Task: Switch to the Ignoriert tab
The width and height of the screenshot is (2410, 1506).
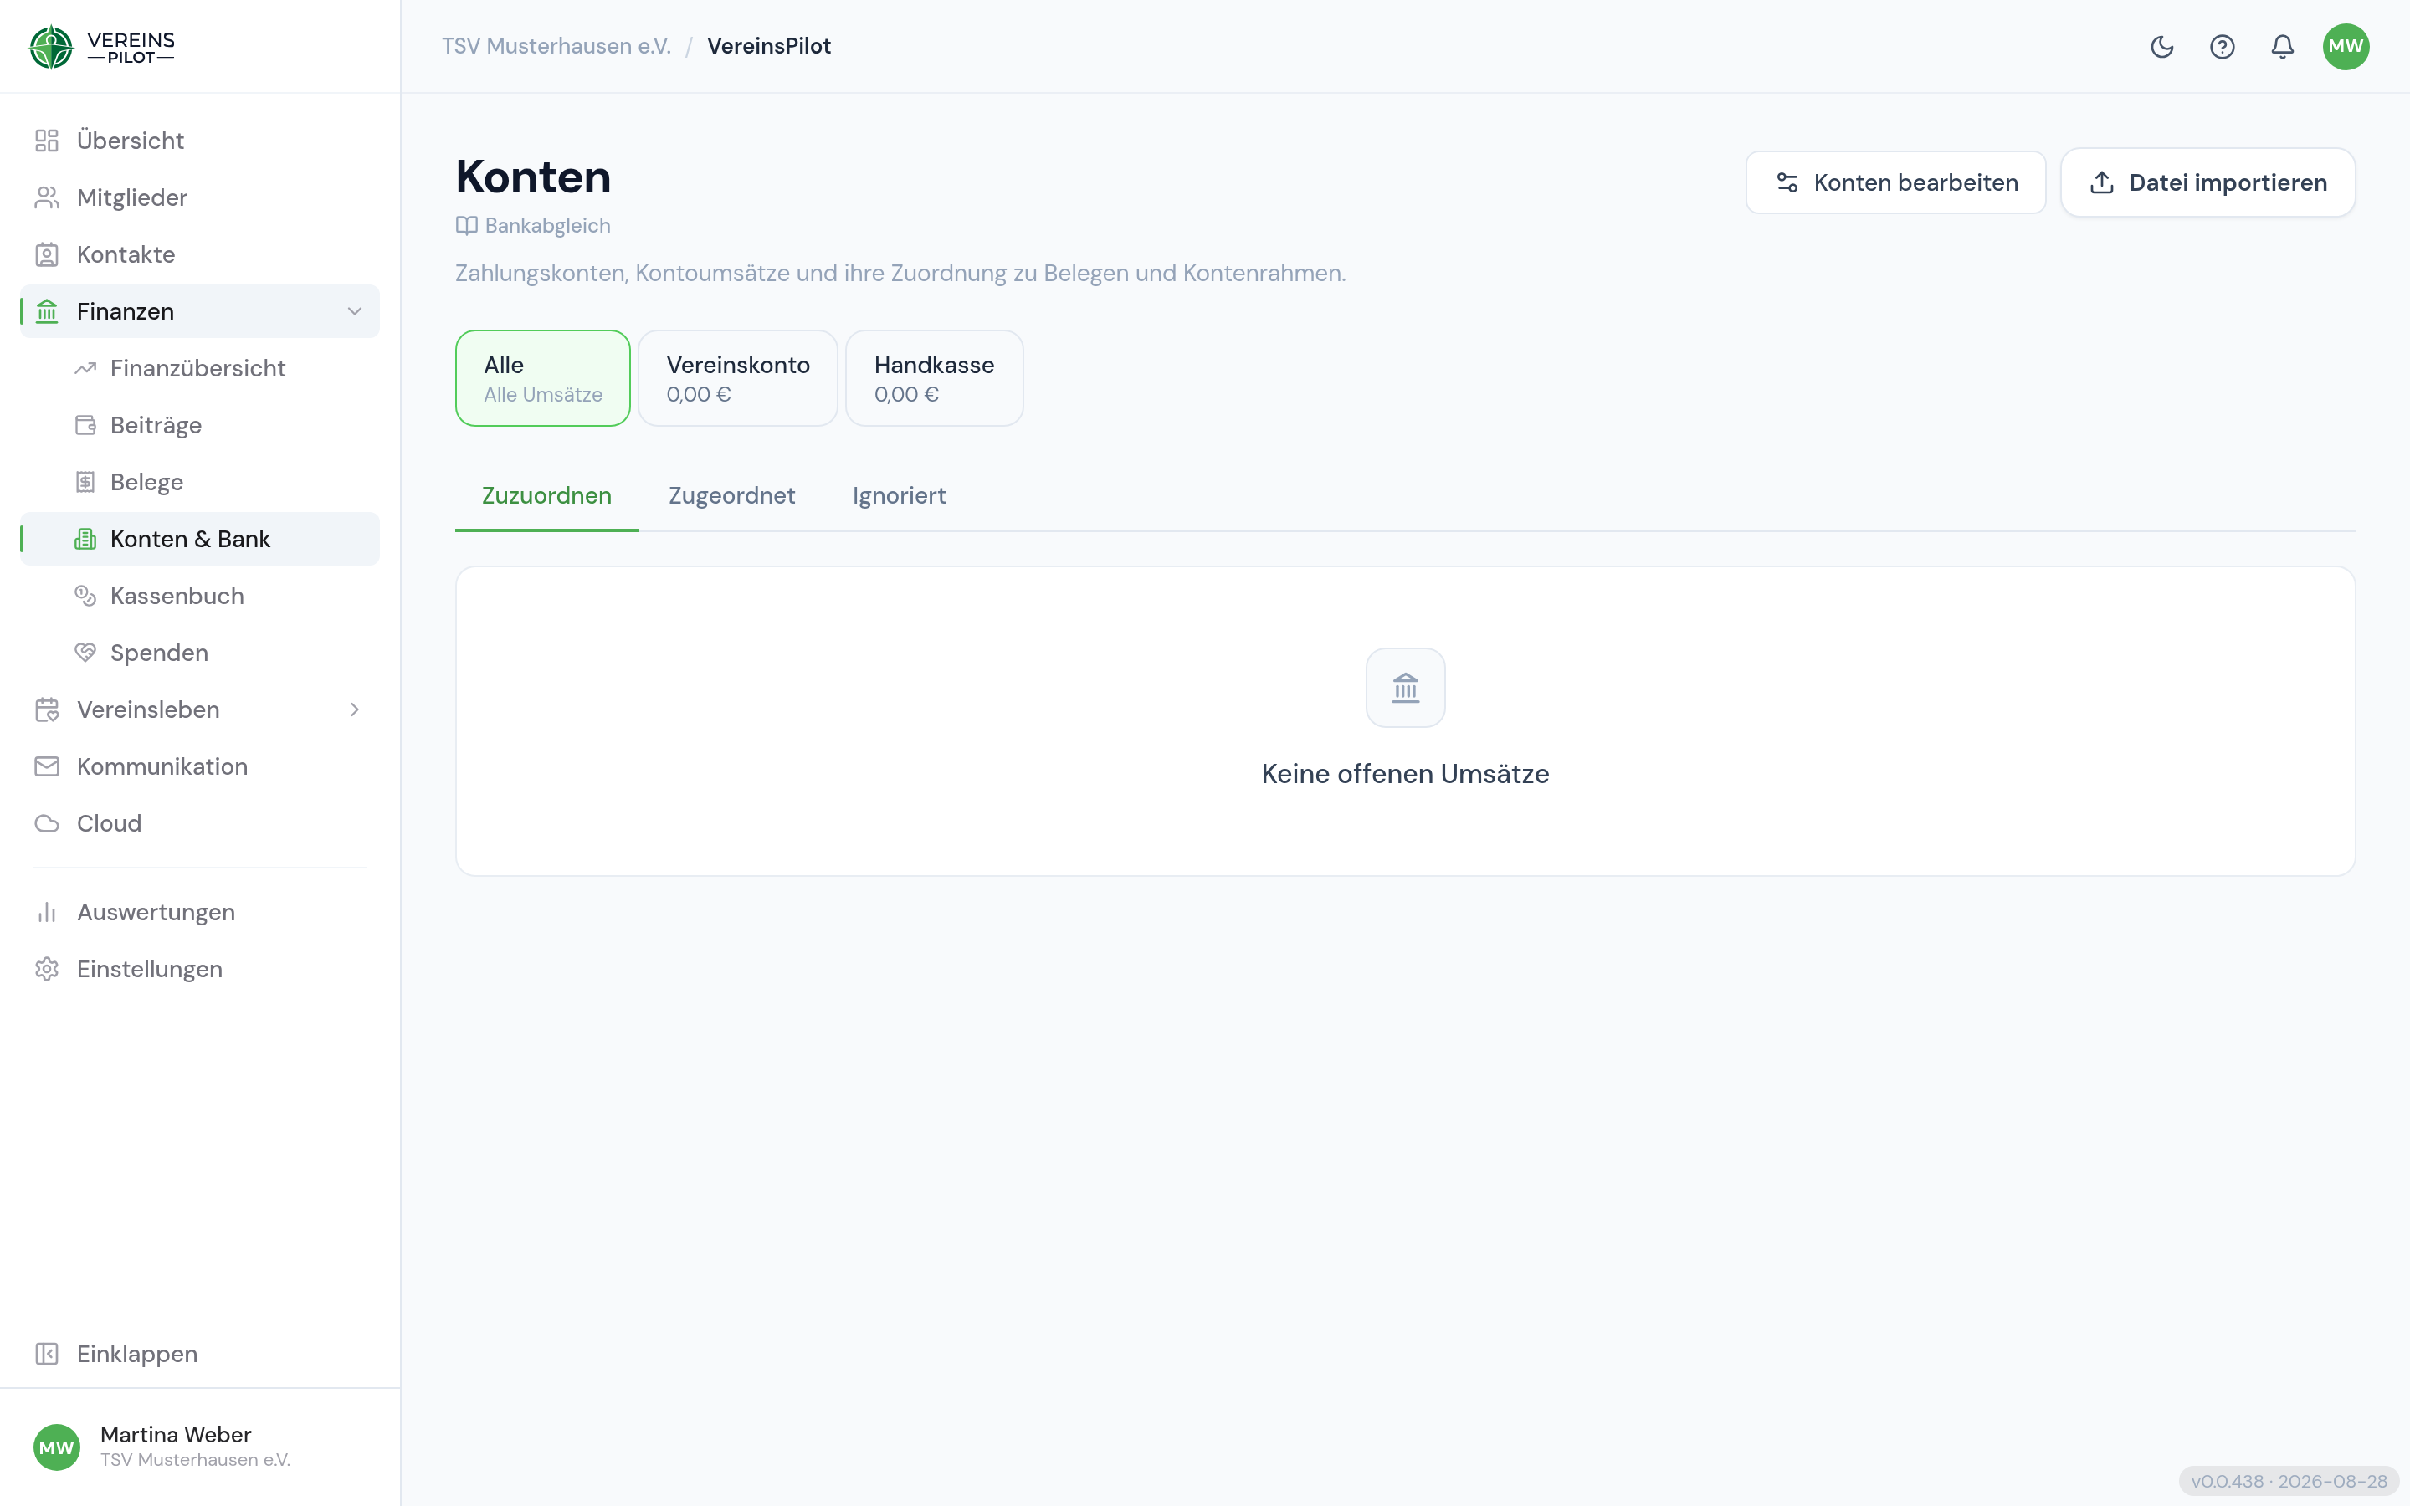Action: [x=900, y=496]
